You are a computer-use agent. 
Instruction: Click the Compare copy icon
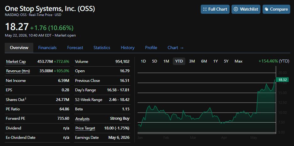266,9
